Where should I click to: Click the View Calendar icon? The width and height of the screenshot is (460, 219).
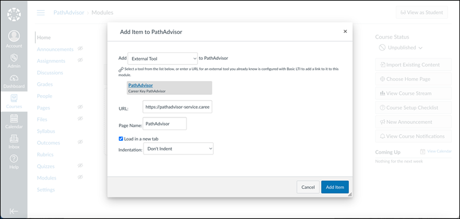(x=422, y=151)
